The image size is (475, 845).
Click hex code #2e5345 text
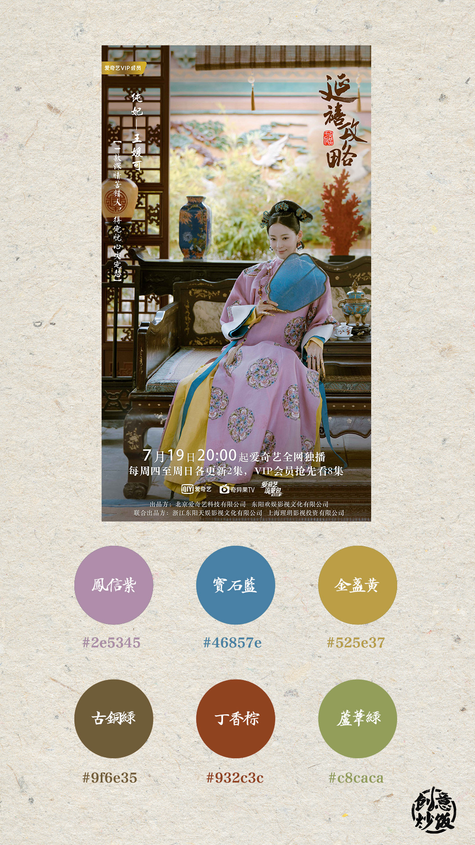pyautogui.click(x=111, y=643)
